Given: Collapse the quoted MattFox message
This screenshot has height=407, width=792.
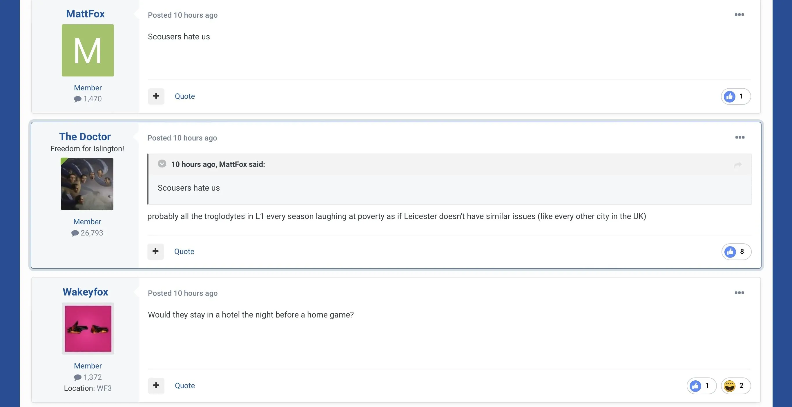Looking at the screenshot, I should [x=162, y=164].
